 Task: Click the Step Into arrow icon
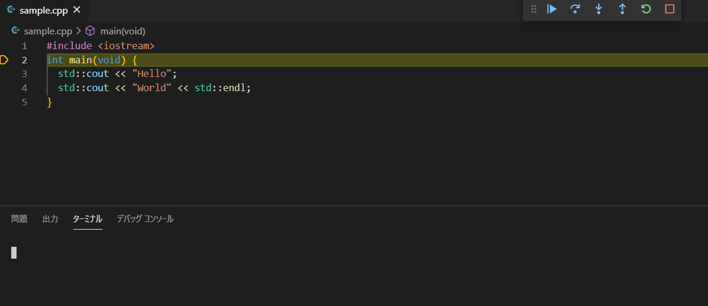point(599,9)
